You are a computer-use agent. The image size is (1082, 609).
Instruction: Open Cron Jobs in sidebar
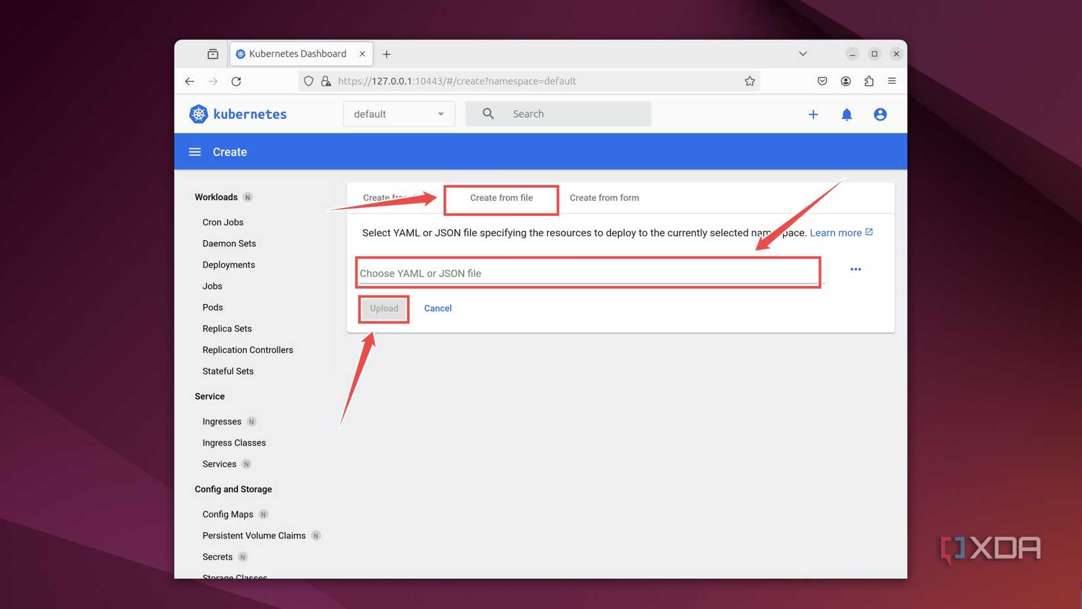pyautogui.click(x=223, y=222)
